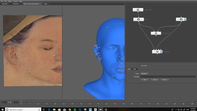This screenshot has height=111, width=197.
Task: Open the License menu
Action: [15, 1]
